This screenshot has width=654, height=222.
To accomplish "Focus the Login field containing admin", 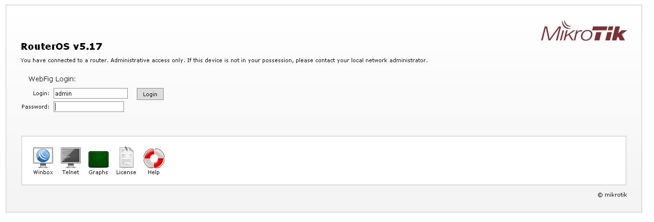I will tap(90, 94).
